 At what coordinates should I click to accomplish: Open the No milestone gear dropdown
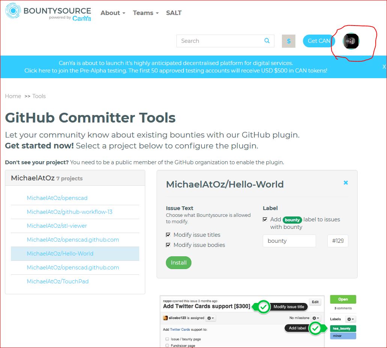pos(315,318)
